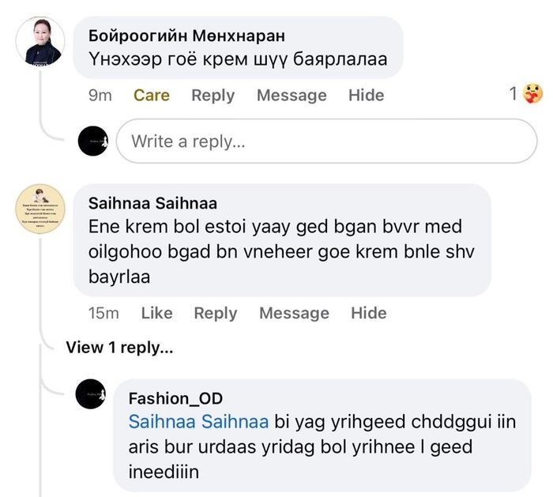
Task: Open the care reaction emoji on first comment
Action: (x=533, y=94)
